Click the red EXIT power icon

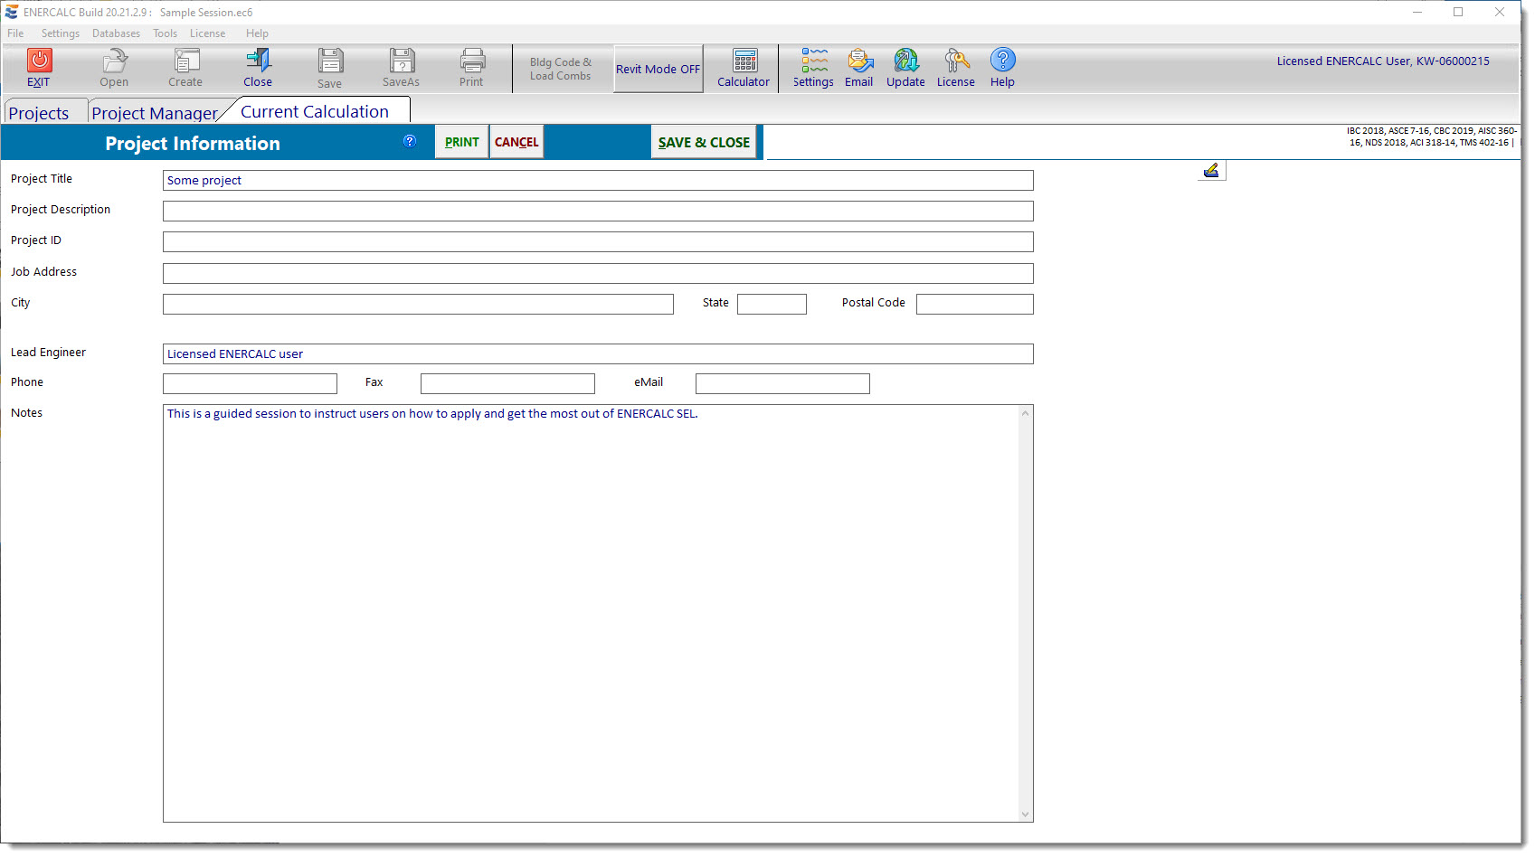pos(39,61)
